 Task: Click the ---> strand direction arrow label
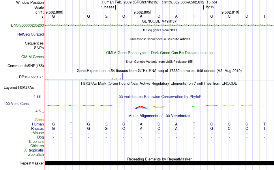click(41, 17)
